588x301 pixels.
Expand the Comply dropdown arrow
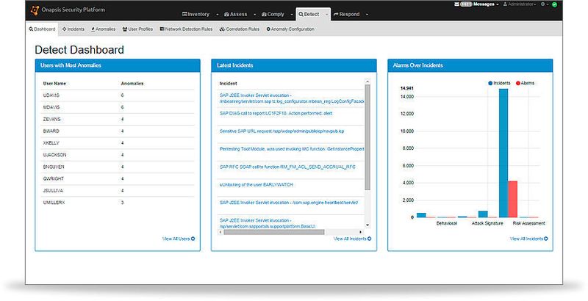tap(291, 15)
